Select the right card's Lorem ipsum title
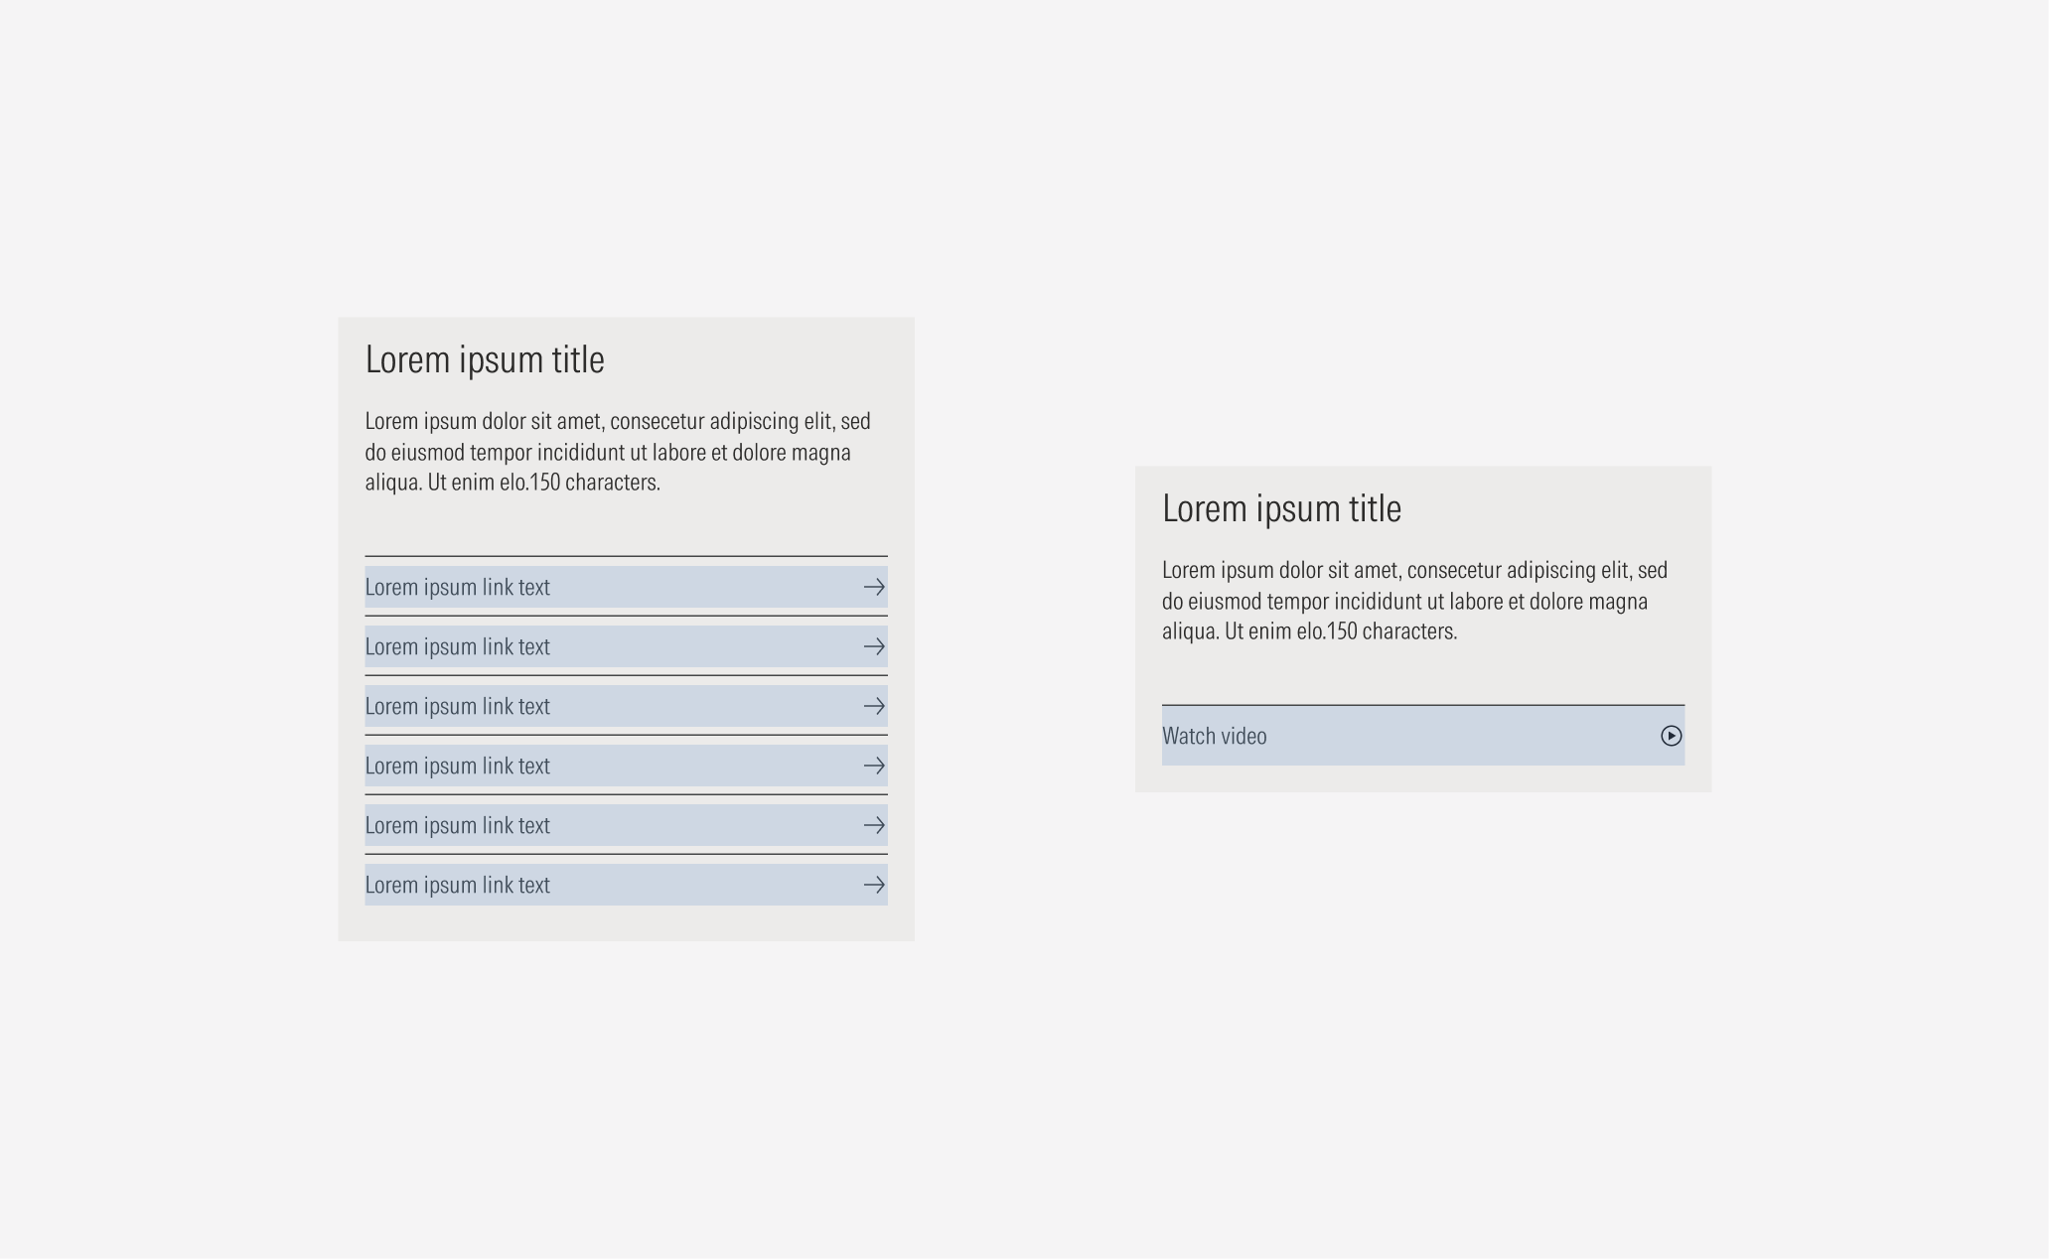This screenshot has height=1259, width=2049. point(1282,508)
